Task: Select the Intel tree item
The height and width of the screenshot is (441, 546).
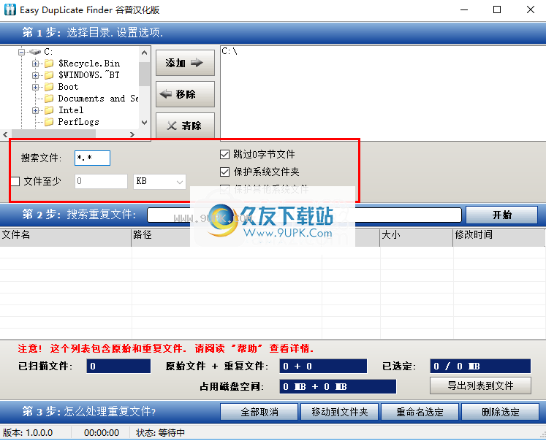Action: click(71, 110)
